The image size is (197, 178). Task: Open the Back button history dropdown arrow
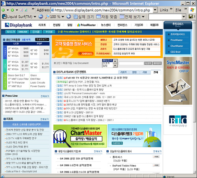[8, 10]
